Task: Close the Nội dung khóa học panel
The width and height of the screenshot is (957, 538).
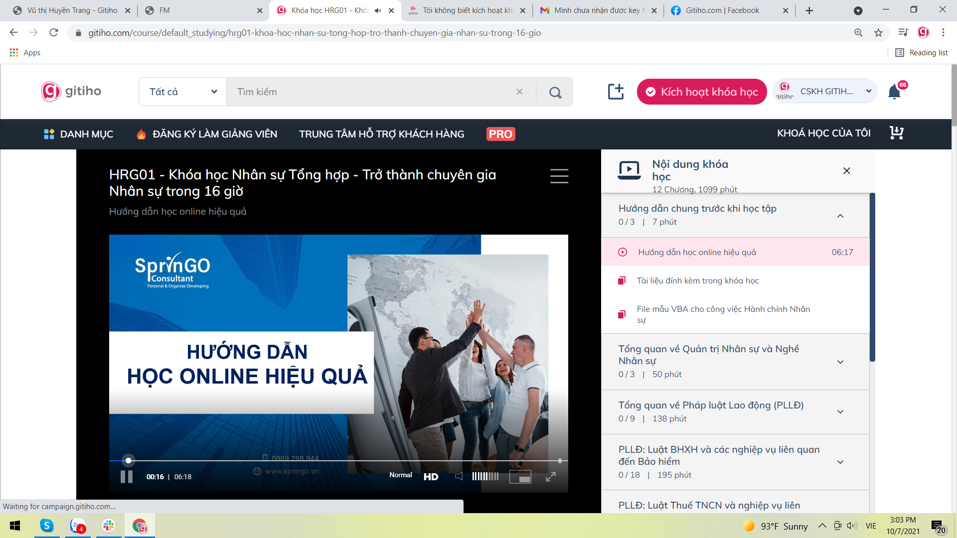Action: (x=846, y=171)
